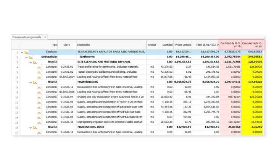Click the concept icon for row 01.RAS.01 Trace and leveling

coord(39,67)
